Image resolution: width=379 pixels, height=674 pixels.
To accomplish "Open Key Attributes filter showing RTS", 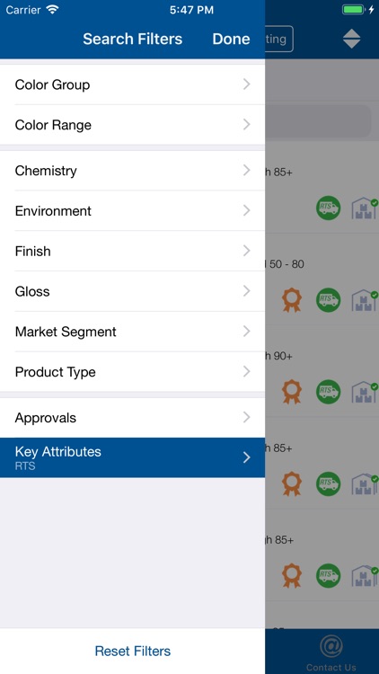I will tap(132, 457).
